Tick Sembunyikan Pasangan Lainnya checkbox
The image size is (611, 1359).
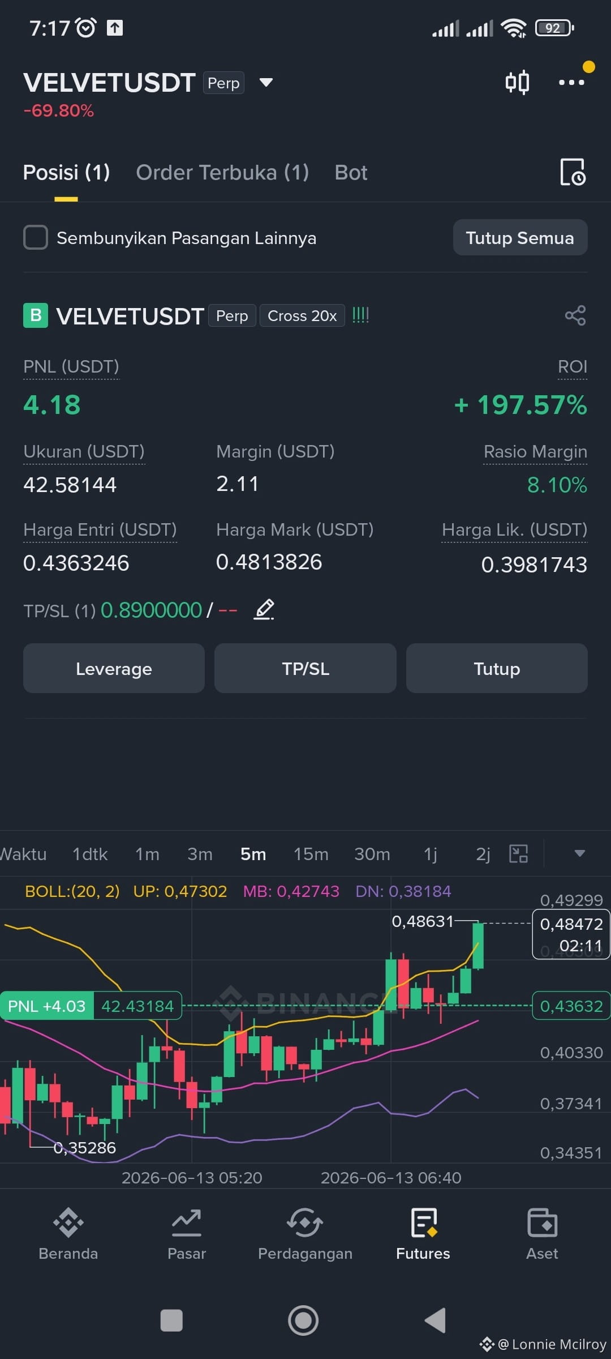click(36, 237)
